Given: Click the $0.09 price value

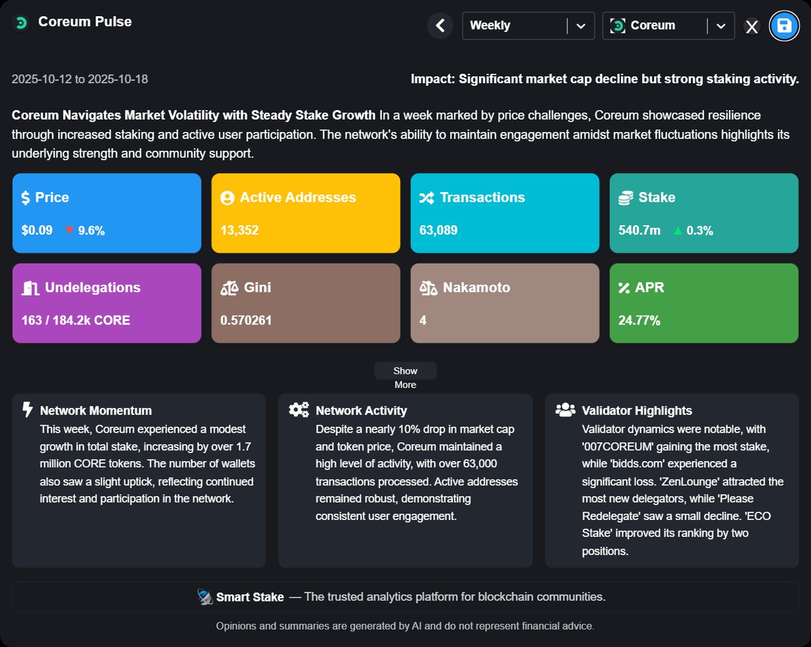Looking at the screenshot, I should (x=37, y=231).
